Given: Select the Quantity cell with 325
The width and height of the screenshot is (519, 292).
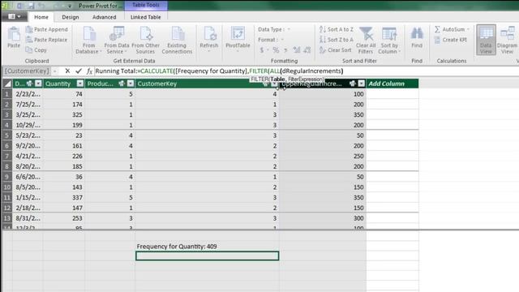Looking at the screenshot, I should 64,114.
